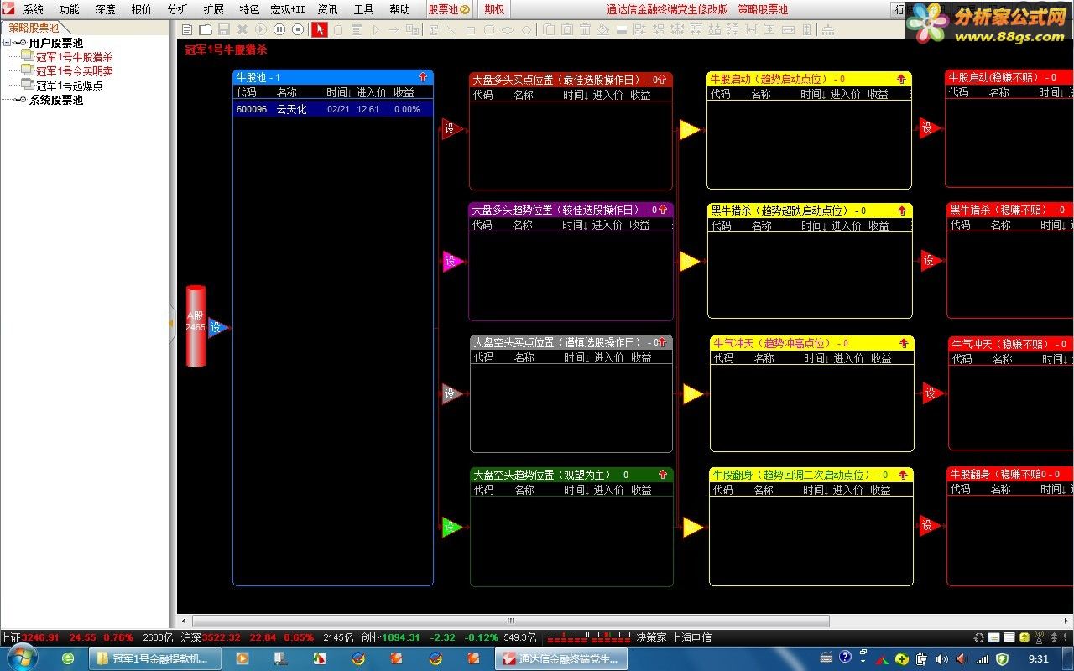1074x671 pixels.
Task: Click the horizontal scrollbar right arrow
Action: (1066, 621)
